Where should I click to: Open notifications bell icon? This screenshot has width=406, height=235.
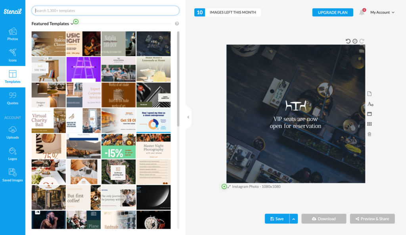[362, 12]
